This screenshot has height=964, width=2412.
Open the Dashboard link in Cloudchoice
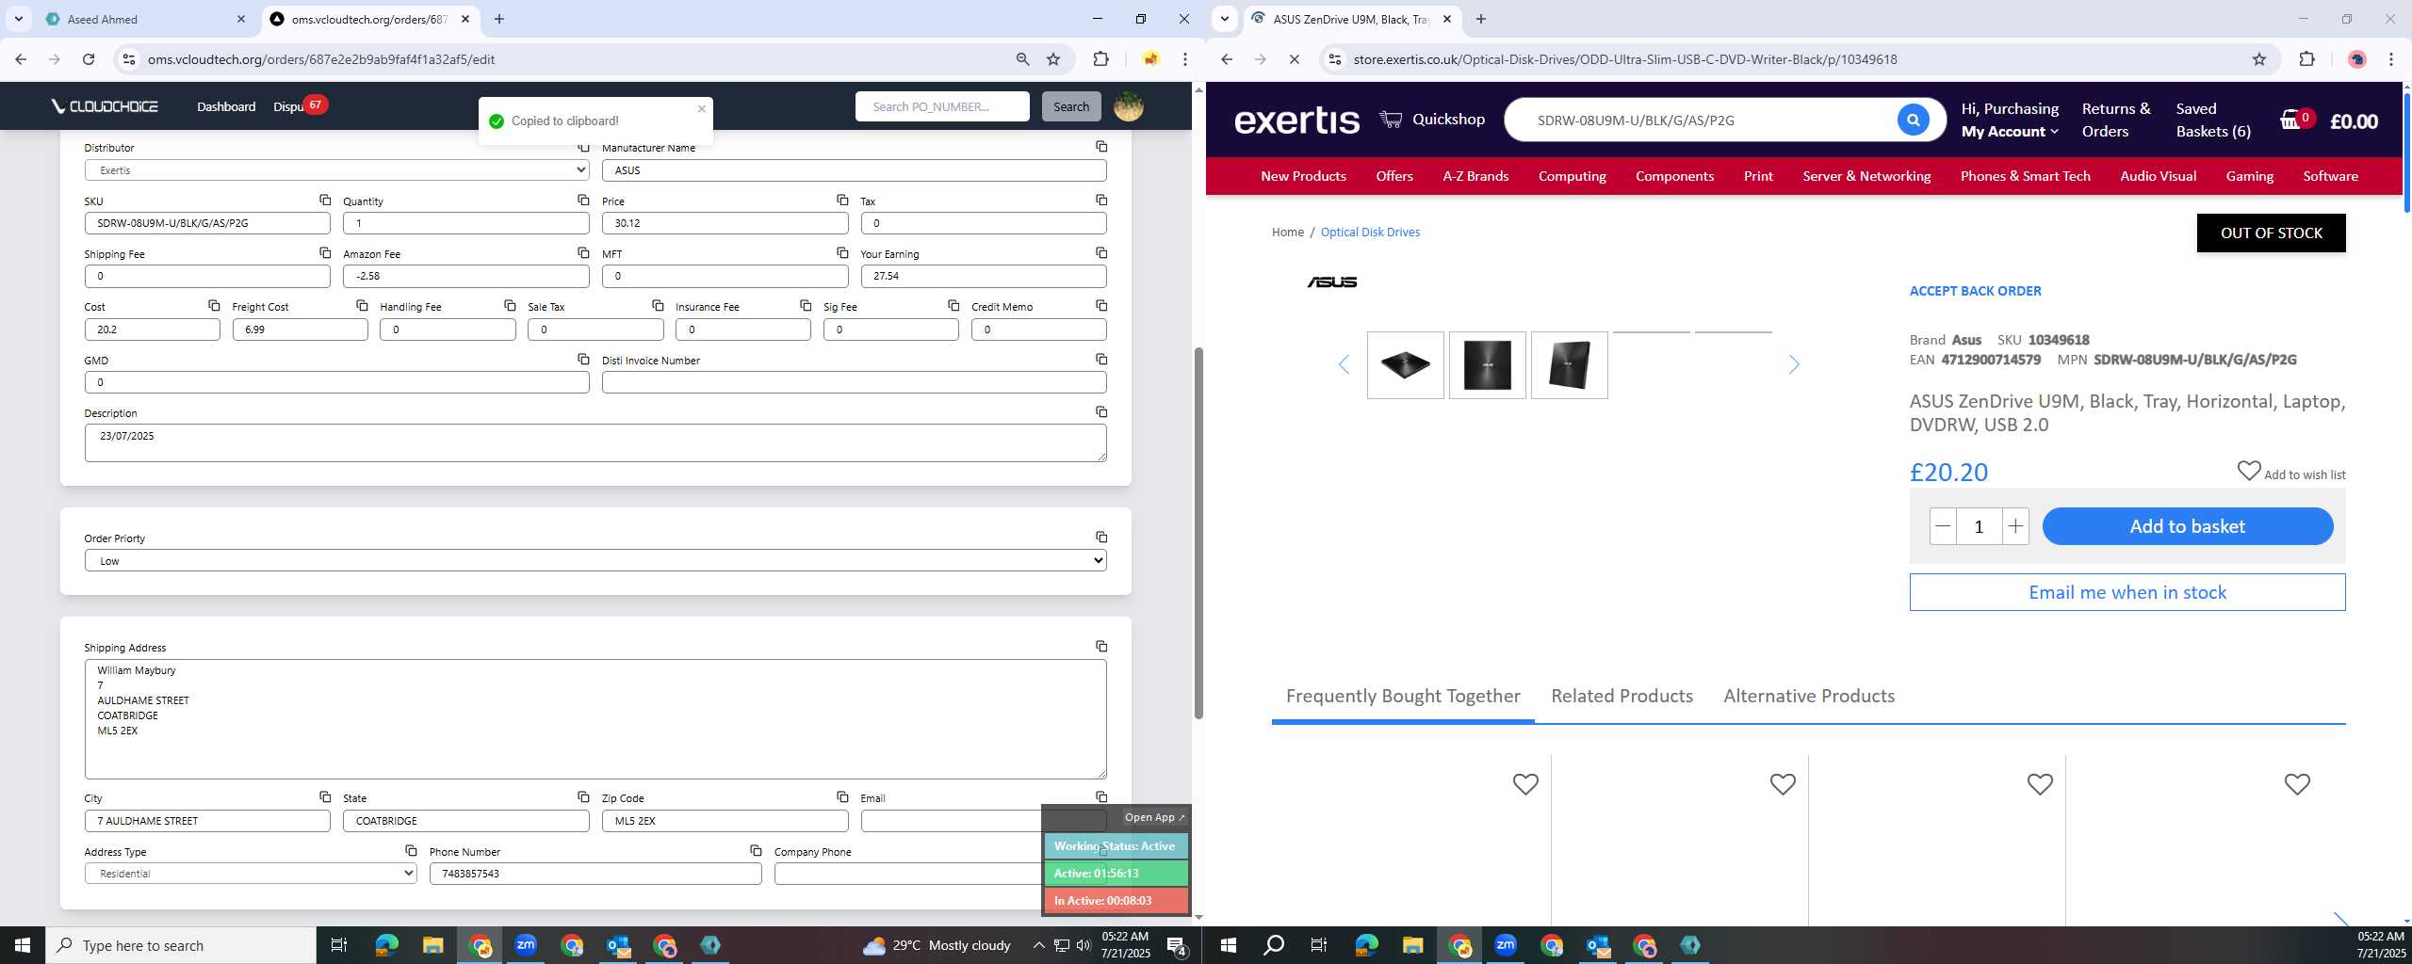226,106
